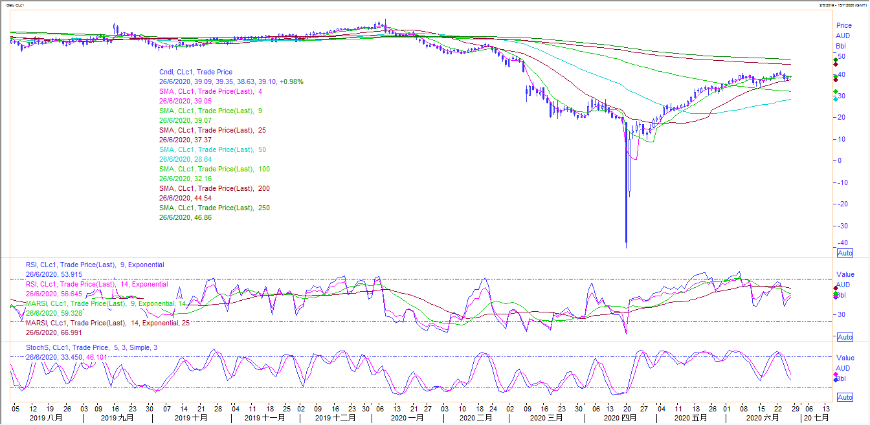This screenshot has width=870, height=425.
Task: Click the 'Value' title on RSI axis
Action: click(845, 274)
